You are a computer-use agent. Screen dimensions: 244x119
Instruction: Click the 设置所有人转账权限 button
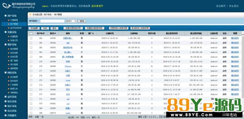click(x=119, y=28)
